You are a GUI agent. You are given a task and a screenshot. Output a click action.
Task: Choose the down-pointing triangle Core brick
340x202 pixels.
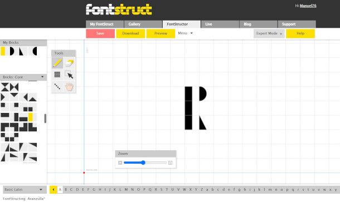pyautogui.click(x=14, y=97)
